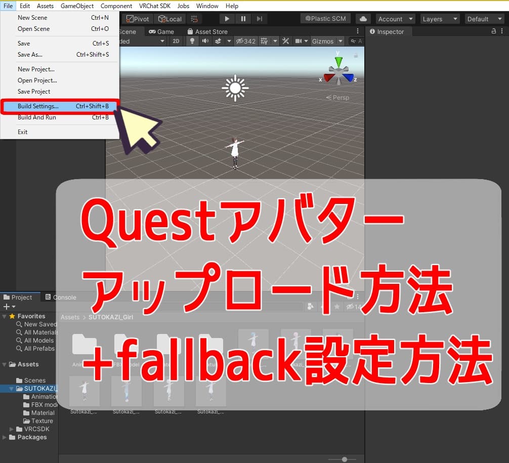Click the blue Z axis gizmo cone
509x463 pixels.
[x=348, y=78]
